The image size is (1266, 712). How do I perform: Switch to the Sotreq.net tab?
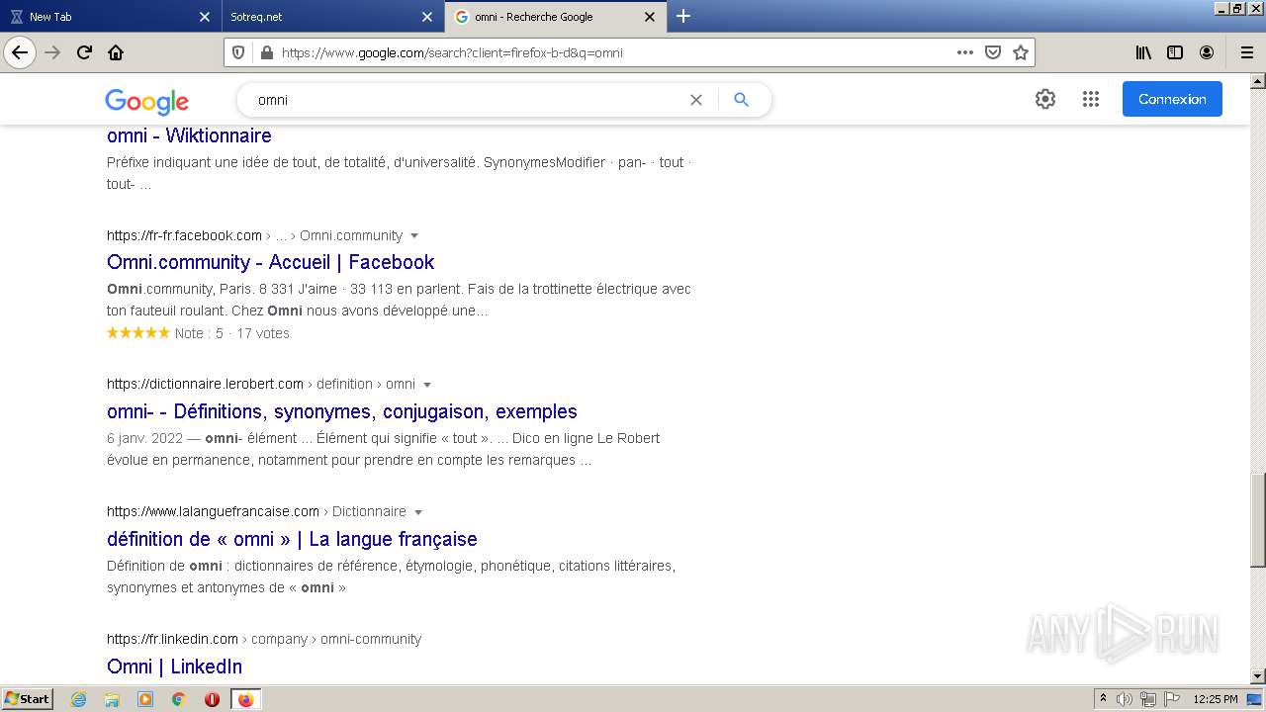331,16
